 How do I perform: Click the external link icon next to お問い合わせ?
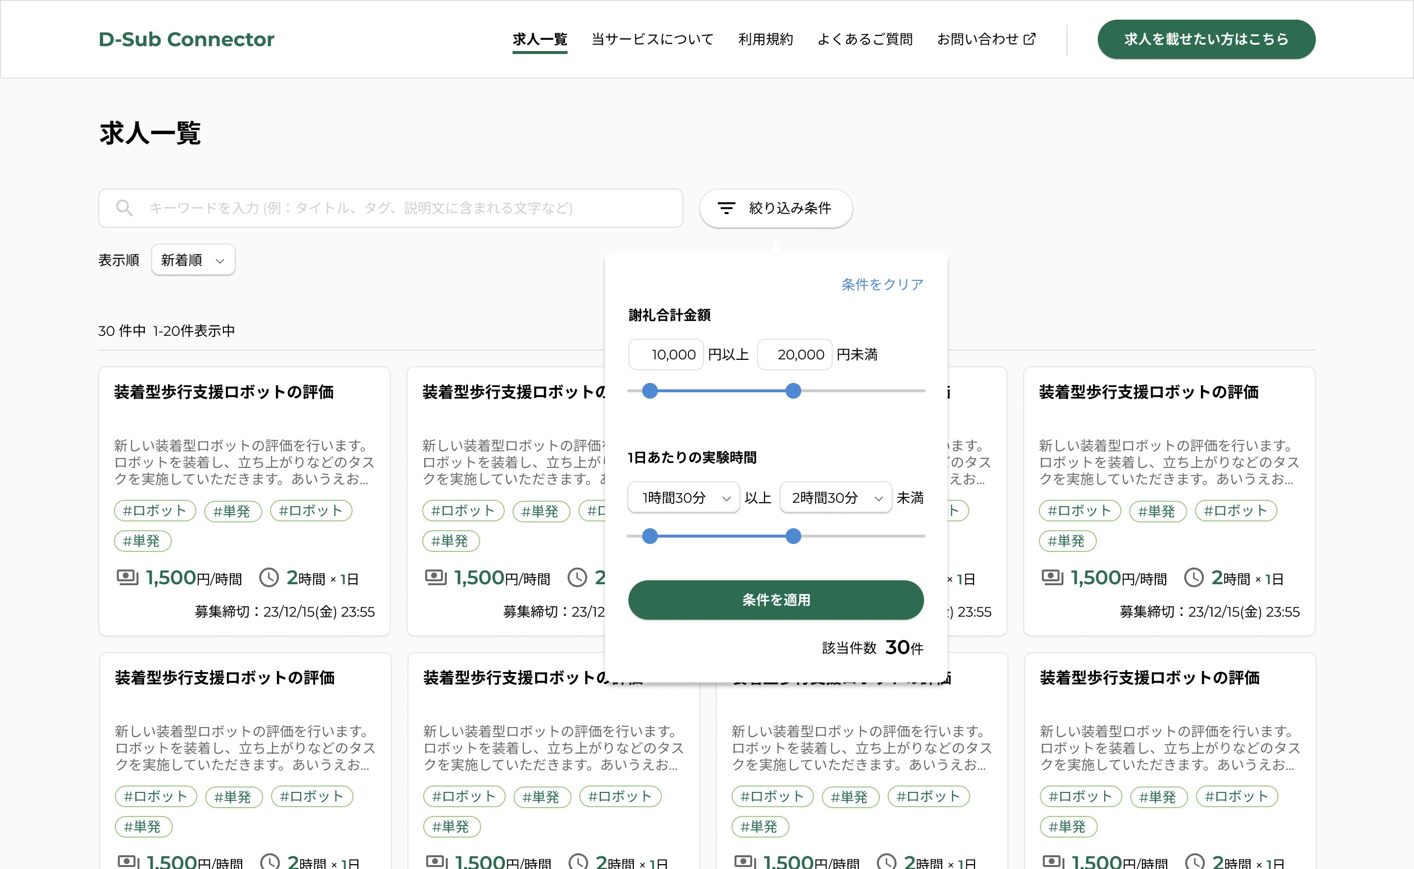coord(1029,39)
